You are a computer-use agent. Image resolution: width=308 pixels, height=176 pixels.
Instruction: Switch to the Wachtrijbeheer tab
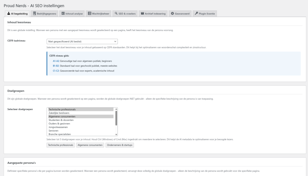[98, 14]
